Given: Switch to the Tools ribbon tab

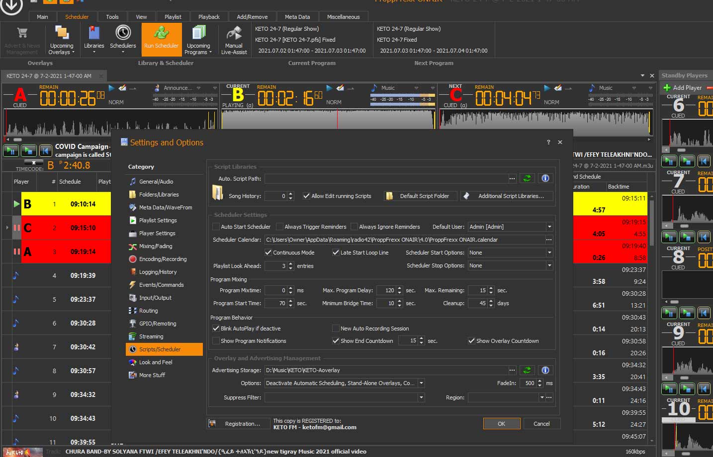Looking at the screenshot, I should 112,17.
